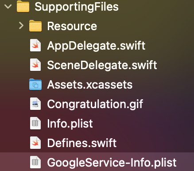Select the SupportingFiles group label
Screen dimensions: 194x171
(x=77, y=7)
